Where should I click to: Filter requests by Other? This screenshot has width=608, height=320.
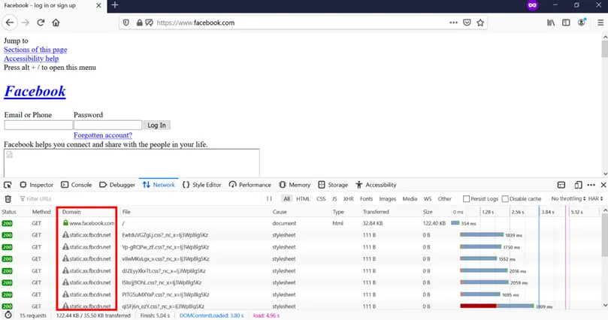coord(445,199)
